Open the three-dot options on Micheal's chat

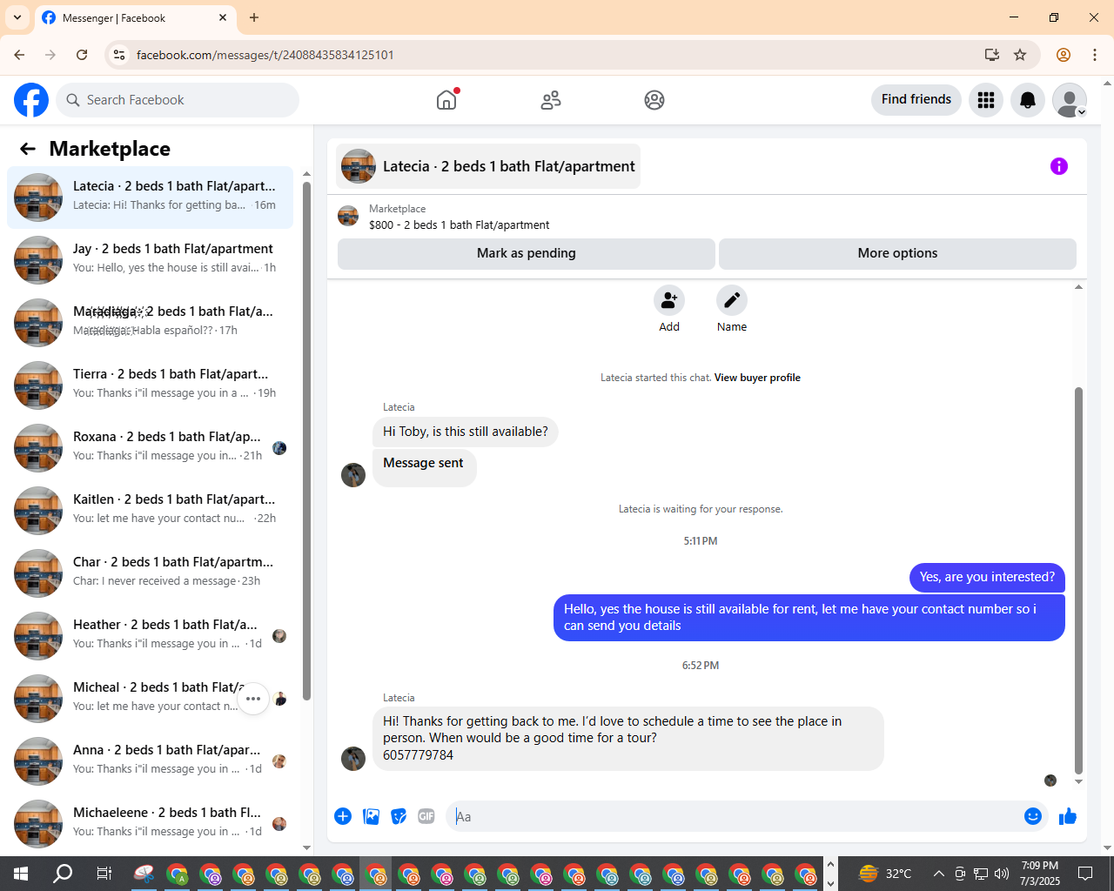click(253, 699)
